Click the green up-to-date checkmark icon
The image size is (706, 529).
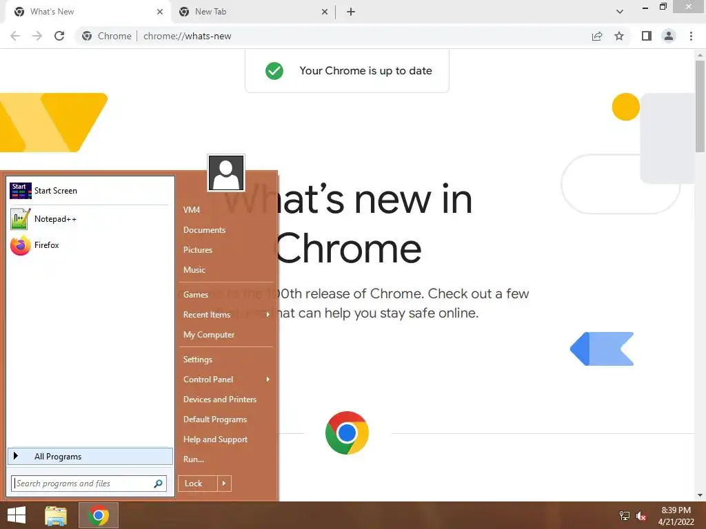(x=274, y=71)
